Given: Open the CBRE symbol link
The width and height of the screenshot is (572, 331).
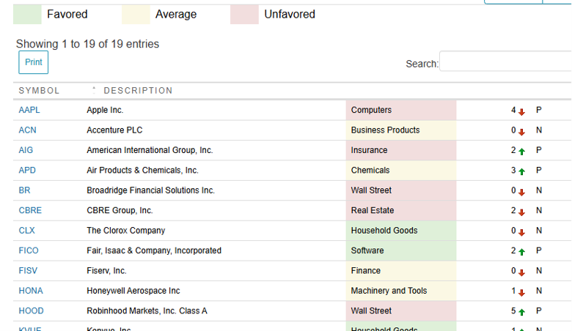Looking at the screenshot, I should tap(30, 210).
